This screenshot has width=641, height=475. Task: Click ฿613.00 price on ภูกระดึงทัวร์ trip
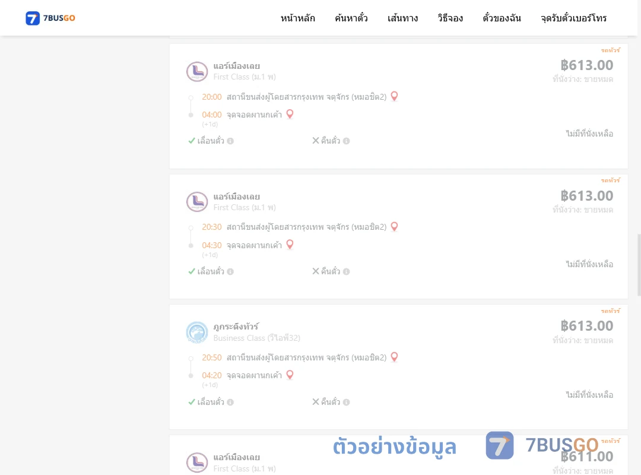tap(586, 325)
